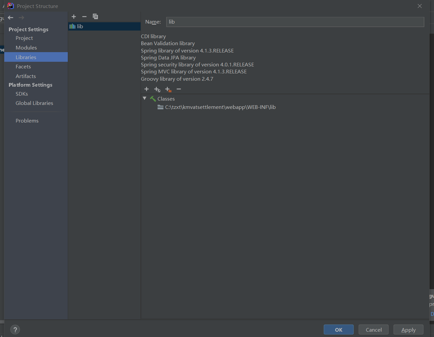Specify documentation URL icon
Viewport: 434px width, 337px height.
coord(157,89)
